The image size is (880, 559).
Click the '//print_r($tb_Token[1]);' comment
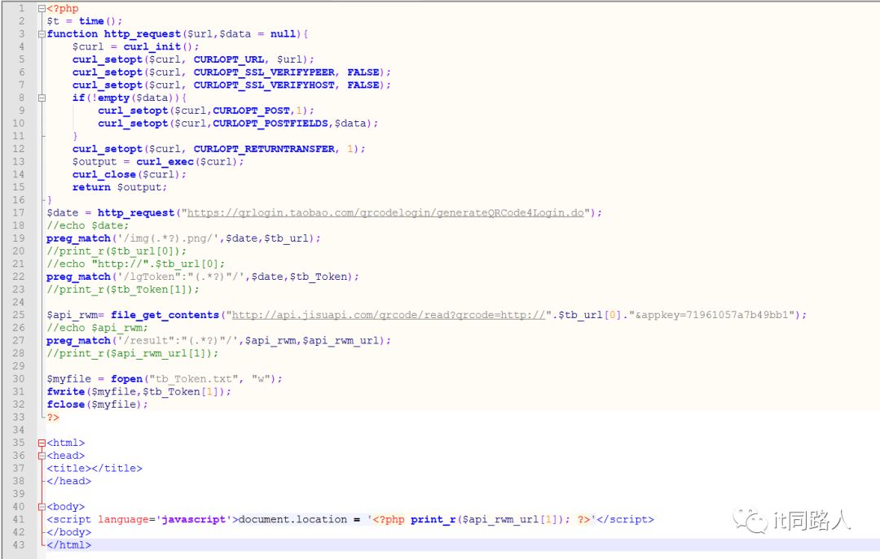tap(123, 290)
